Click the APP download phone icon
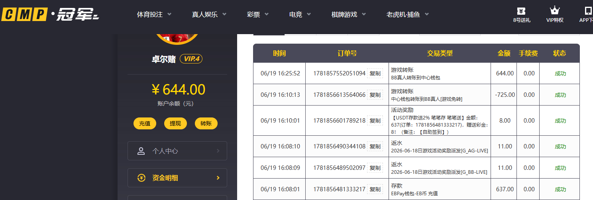593x200 pixels. (x=589, y=11)
